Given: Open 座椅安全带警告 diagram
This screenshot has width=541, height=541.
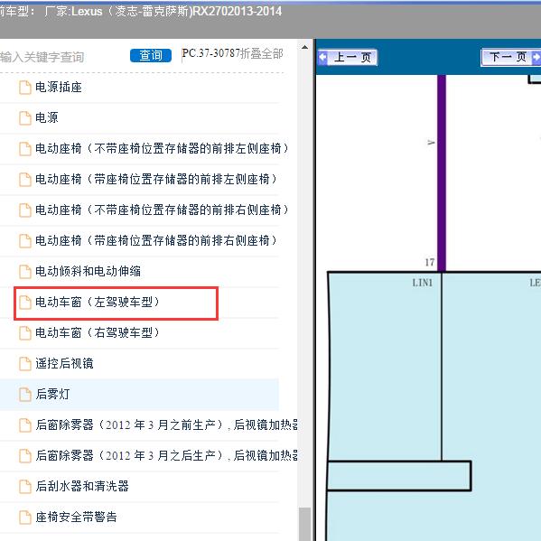Looking at the screenshot, I should pyautogui.click(x=76, y=517).
